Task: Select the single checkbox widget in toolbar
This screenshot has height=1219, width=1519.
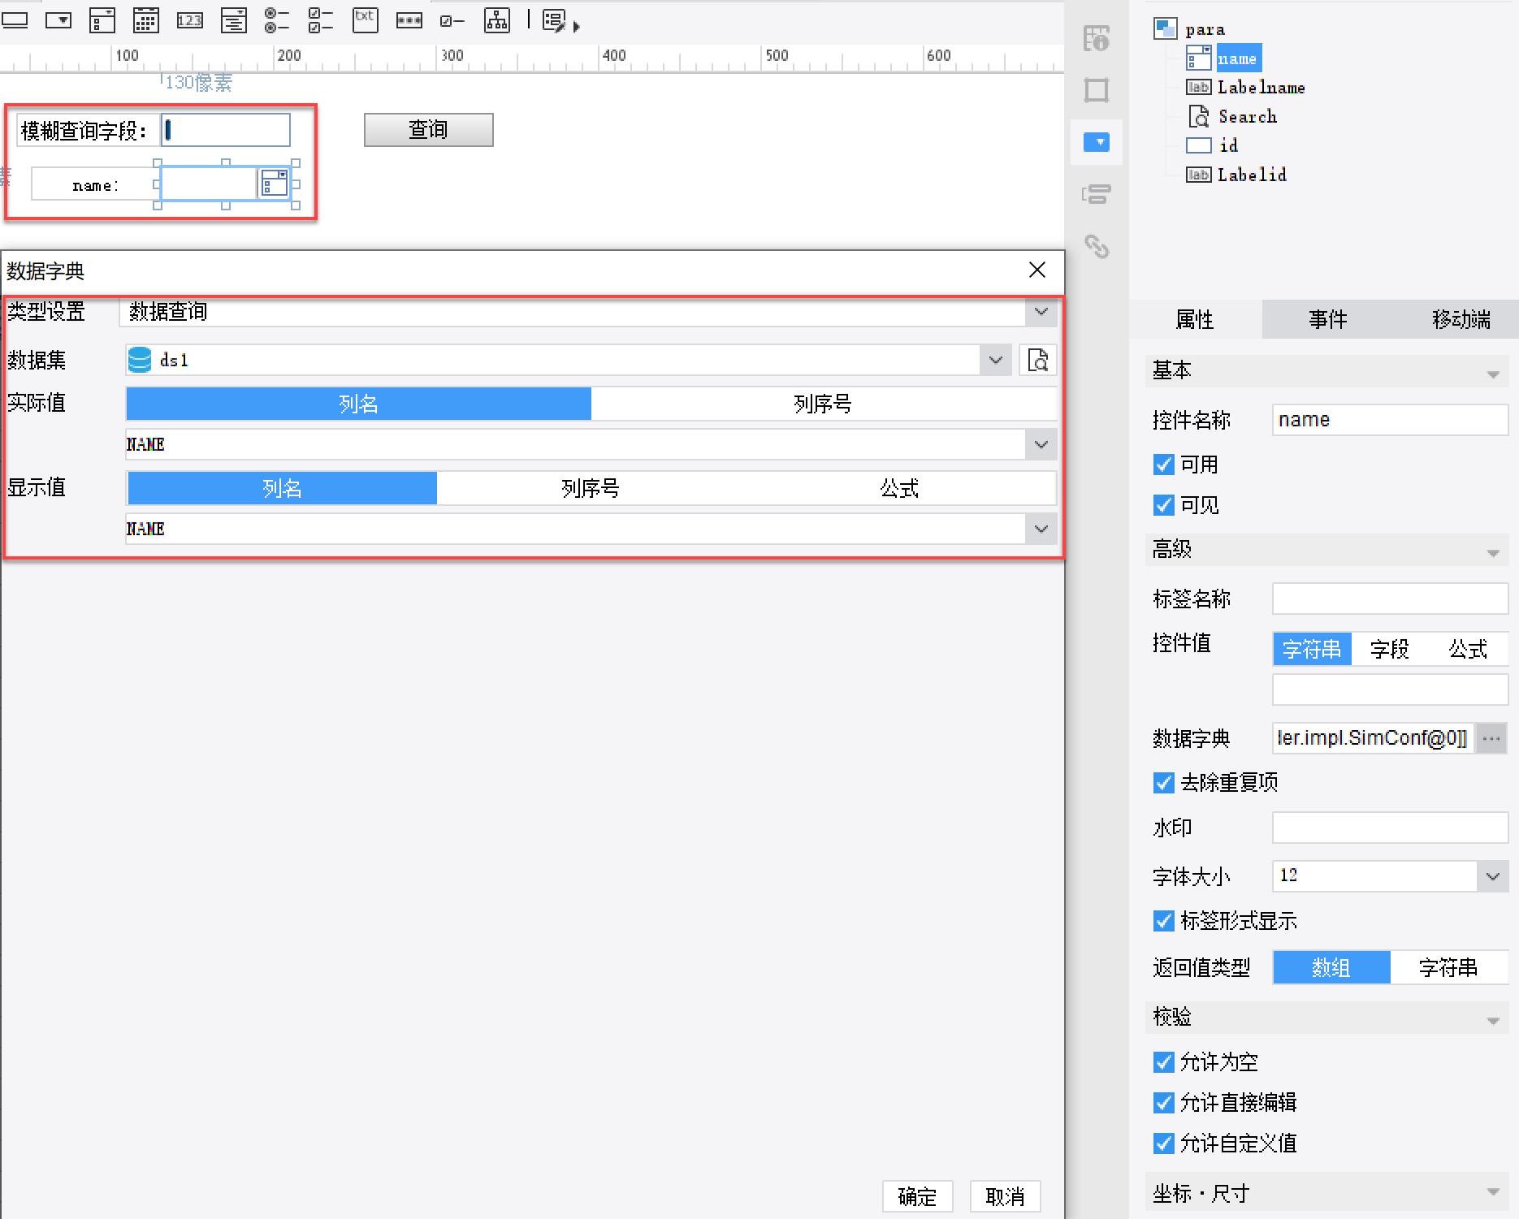Action: click(452, 21)
